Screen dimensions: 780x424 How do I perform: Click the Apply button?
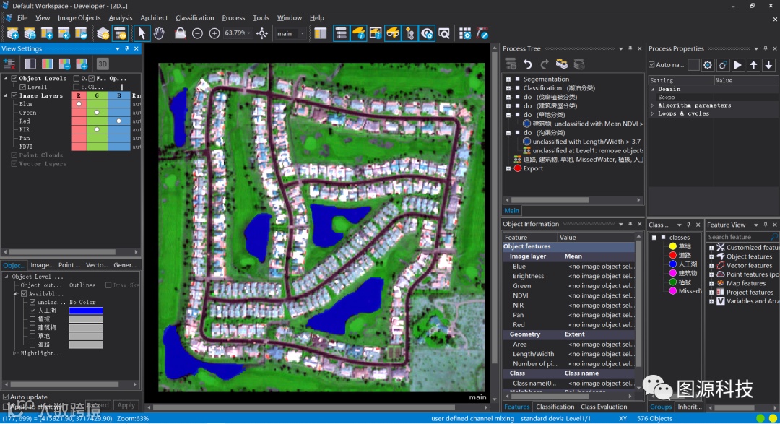click(126, 405)
